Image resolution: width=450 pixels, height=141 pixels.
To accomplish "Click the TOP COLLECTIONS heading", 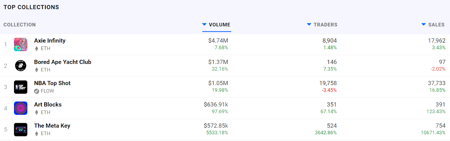I will coord(31,7).
